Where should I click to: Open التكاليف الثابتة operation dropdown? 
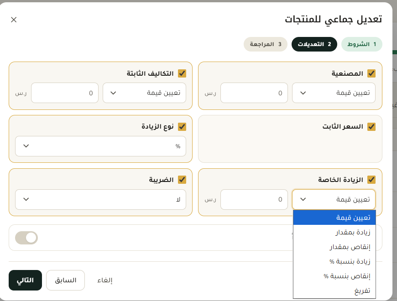coord(144,93)
